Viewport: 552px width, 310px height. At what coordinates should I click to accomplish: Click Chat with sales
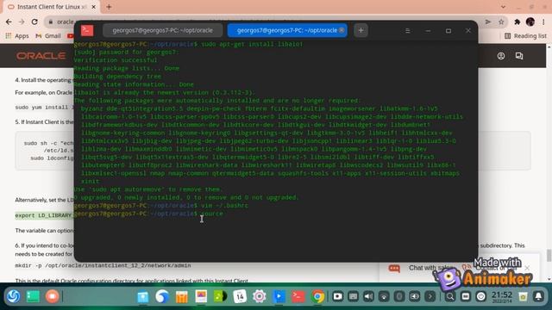pos(431,268)
